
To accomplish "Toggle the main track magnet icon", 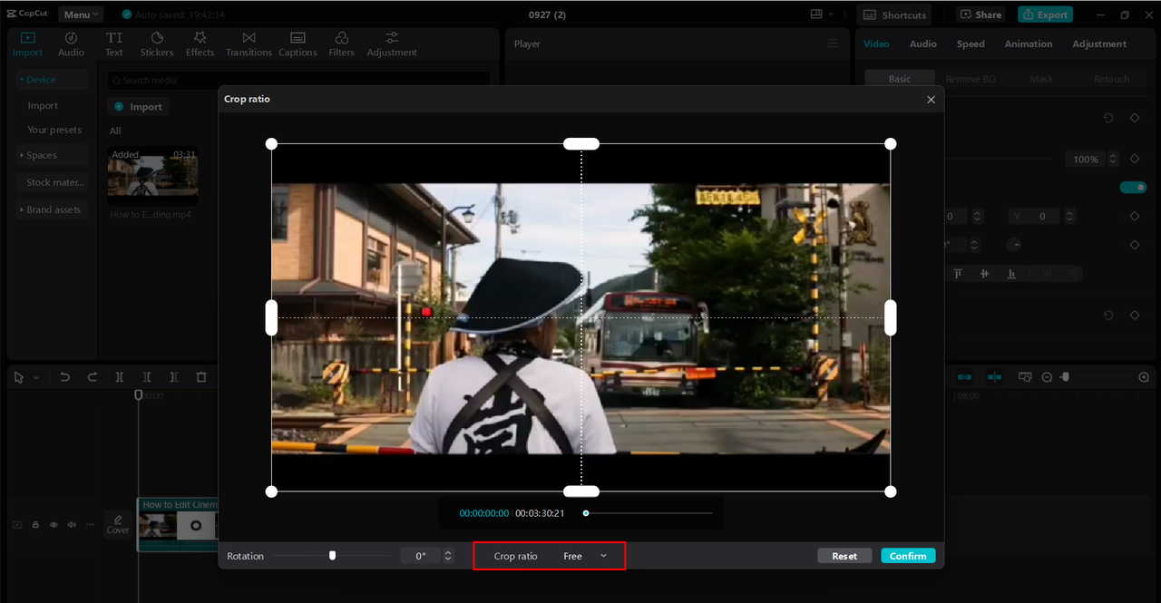I will (964, 377).
